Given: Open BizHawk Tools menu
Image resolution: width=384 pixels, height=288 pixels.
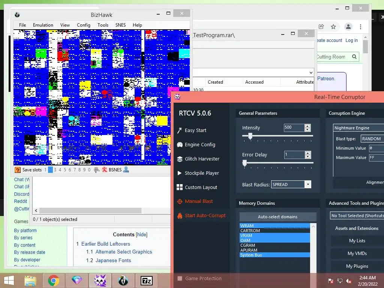Looking at the screenshot, I should (x=103, y=25).
